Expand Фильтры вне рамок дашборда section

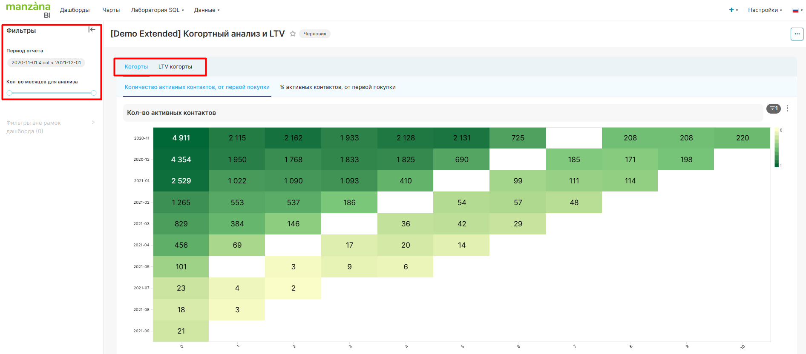tap(50, 127)
